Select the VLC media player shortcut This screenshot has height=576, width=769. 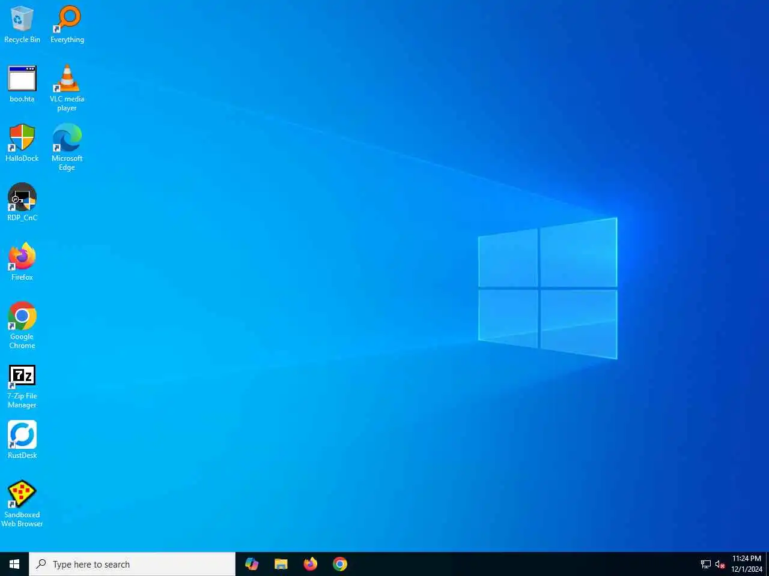67,88
